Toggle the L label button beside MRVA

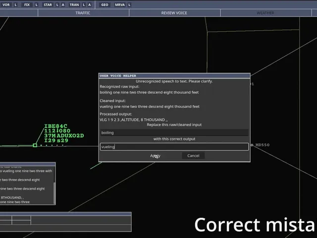[129, 4]
